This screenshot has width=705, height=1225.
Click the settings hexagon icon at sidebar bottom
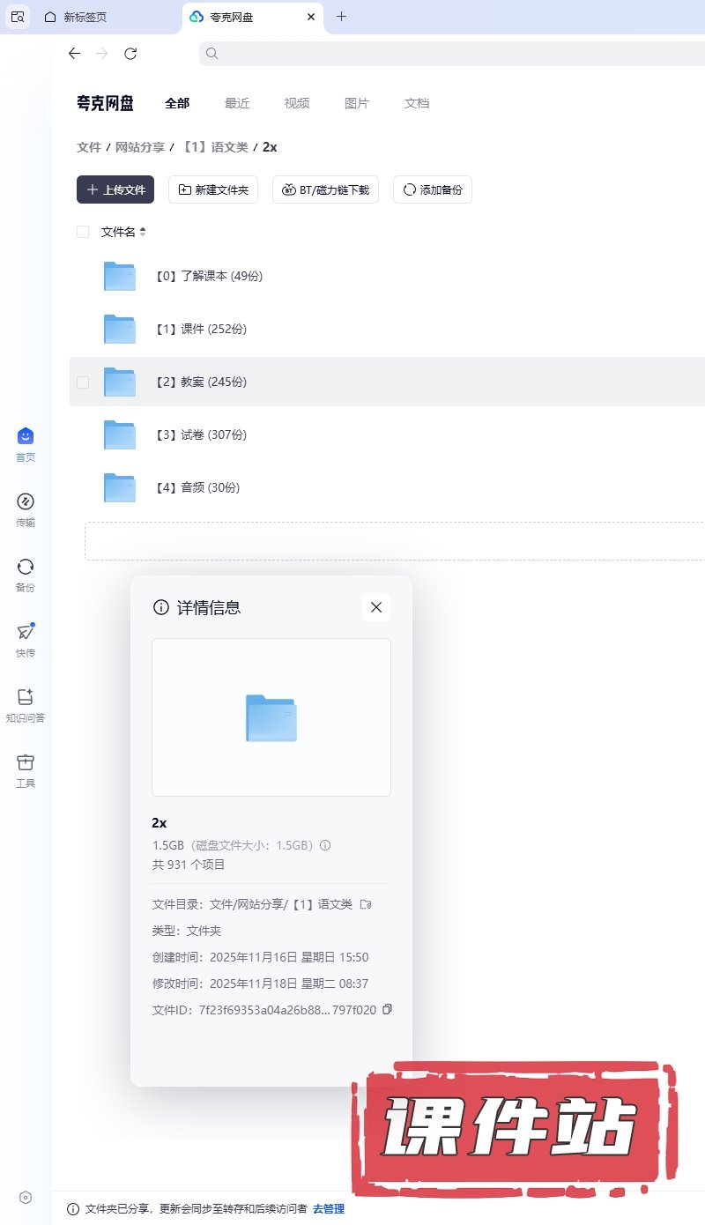tap(26, 1197)
